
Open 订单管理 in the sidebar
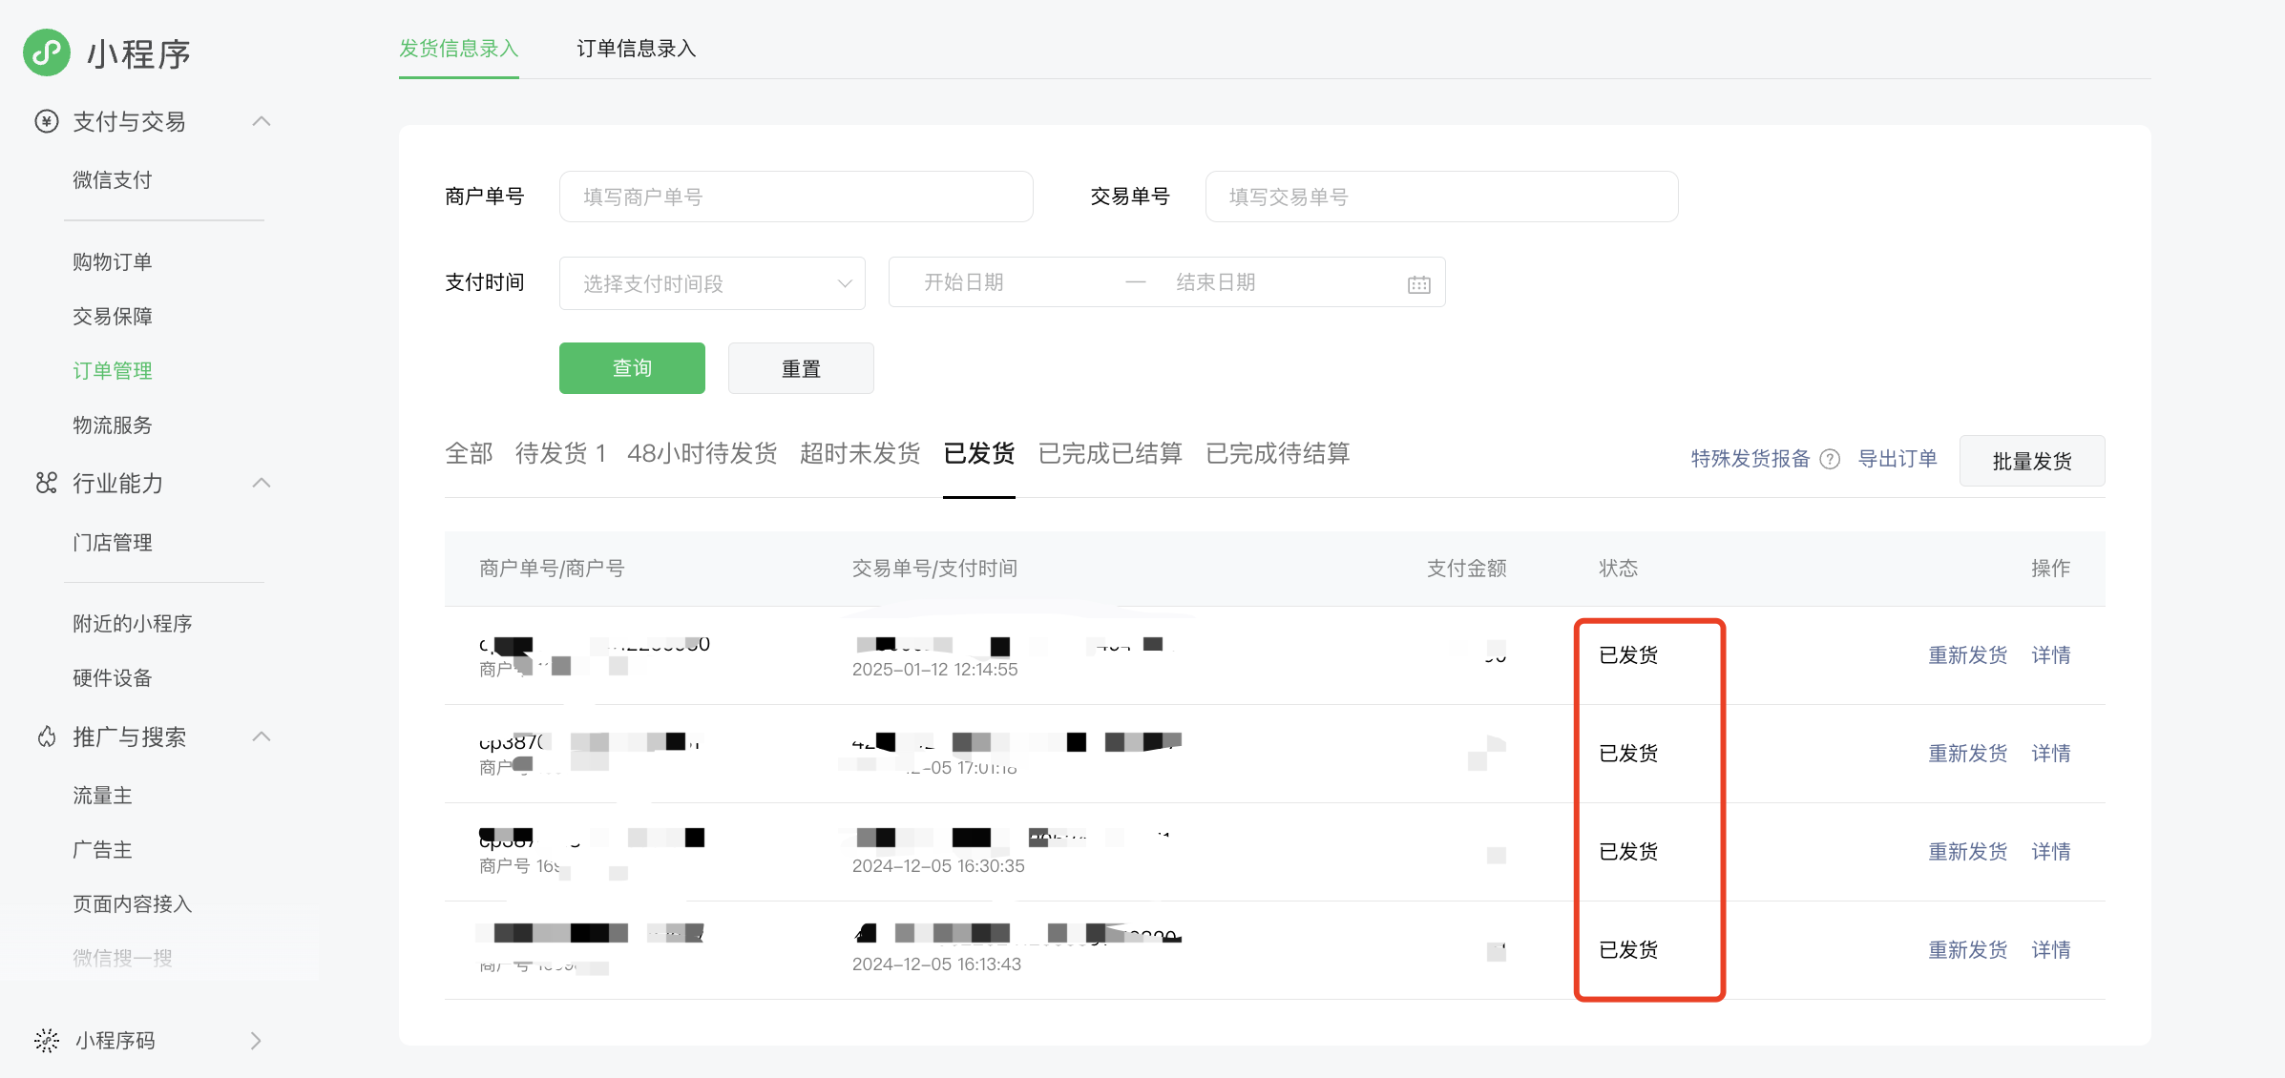[x=113, y=370]
